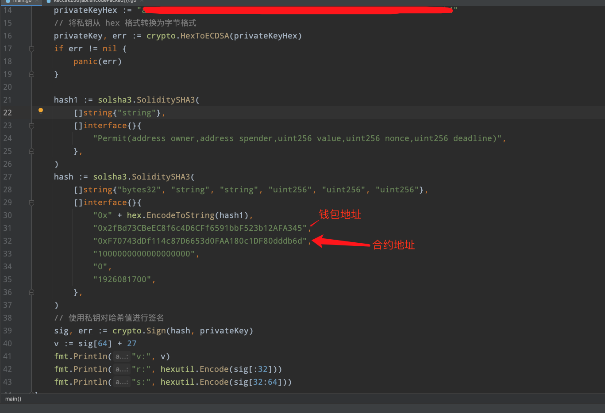Click the "1926081700" deadline string

(122, 279)
